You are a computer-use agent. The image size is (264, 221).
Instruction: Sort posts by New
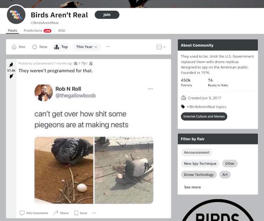click(40, 47)
